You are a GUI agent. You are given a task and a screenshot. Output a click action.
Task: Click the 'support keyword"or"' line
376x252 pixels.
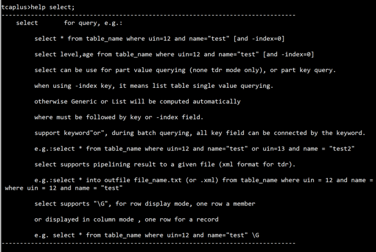[200, 133]
